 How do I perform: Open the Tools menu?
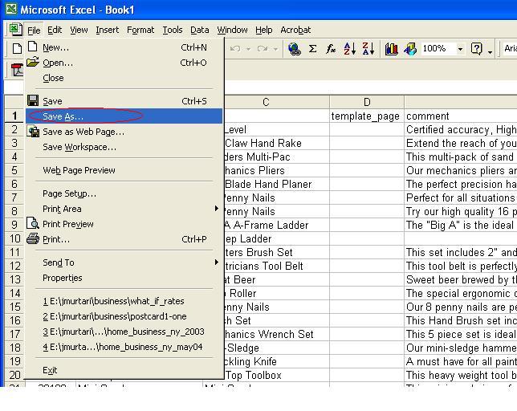(x=173, y=30)
